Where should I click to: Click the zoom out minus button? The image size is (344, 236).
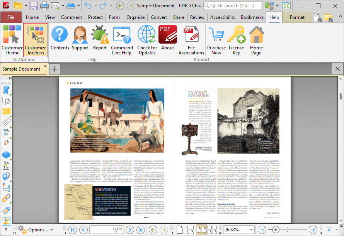click(x=262, y=230)
